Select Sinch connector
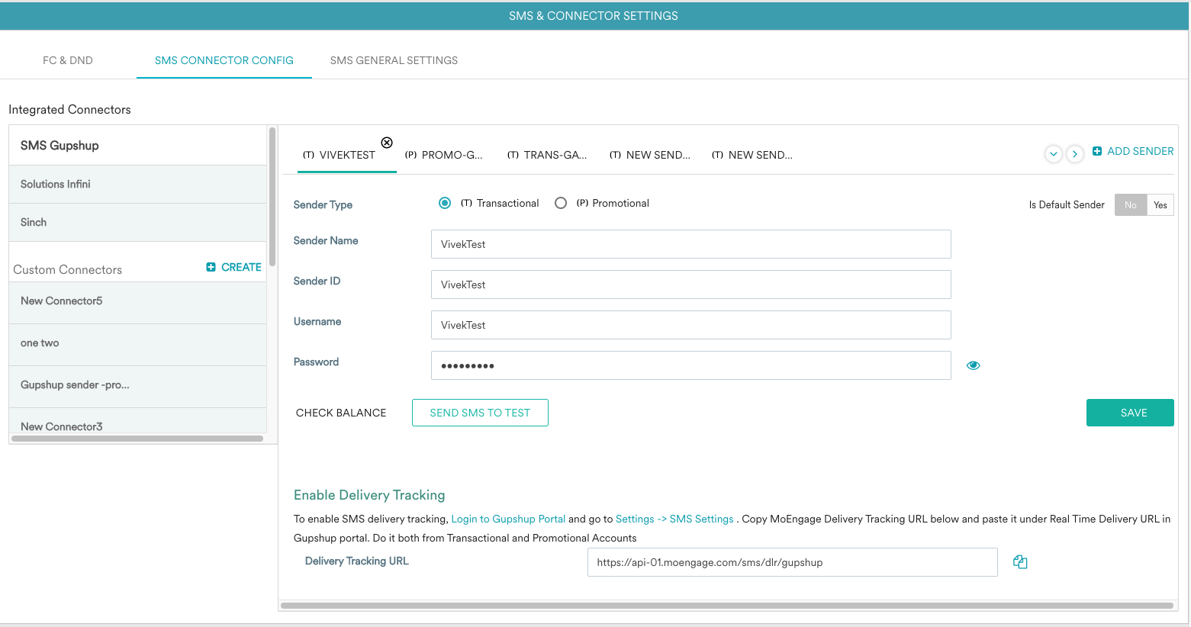1191x627 pixels. click(x=137, y=222)
